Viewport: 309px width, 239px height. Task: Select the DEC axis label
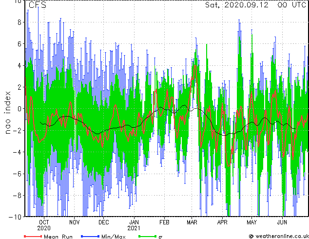pos(104,222)
